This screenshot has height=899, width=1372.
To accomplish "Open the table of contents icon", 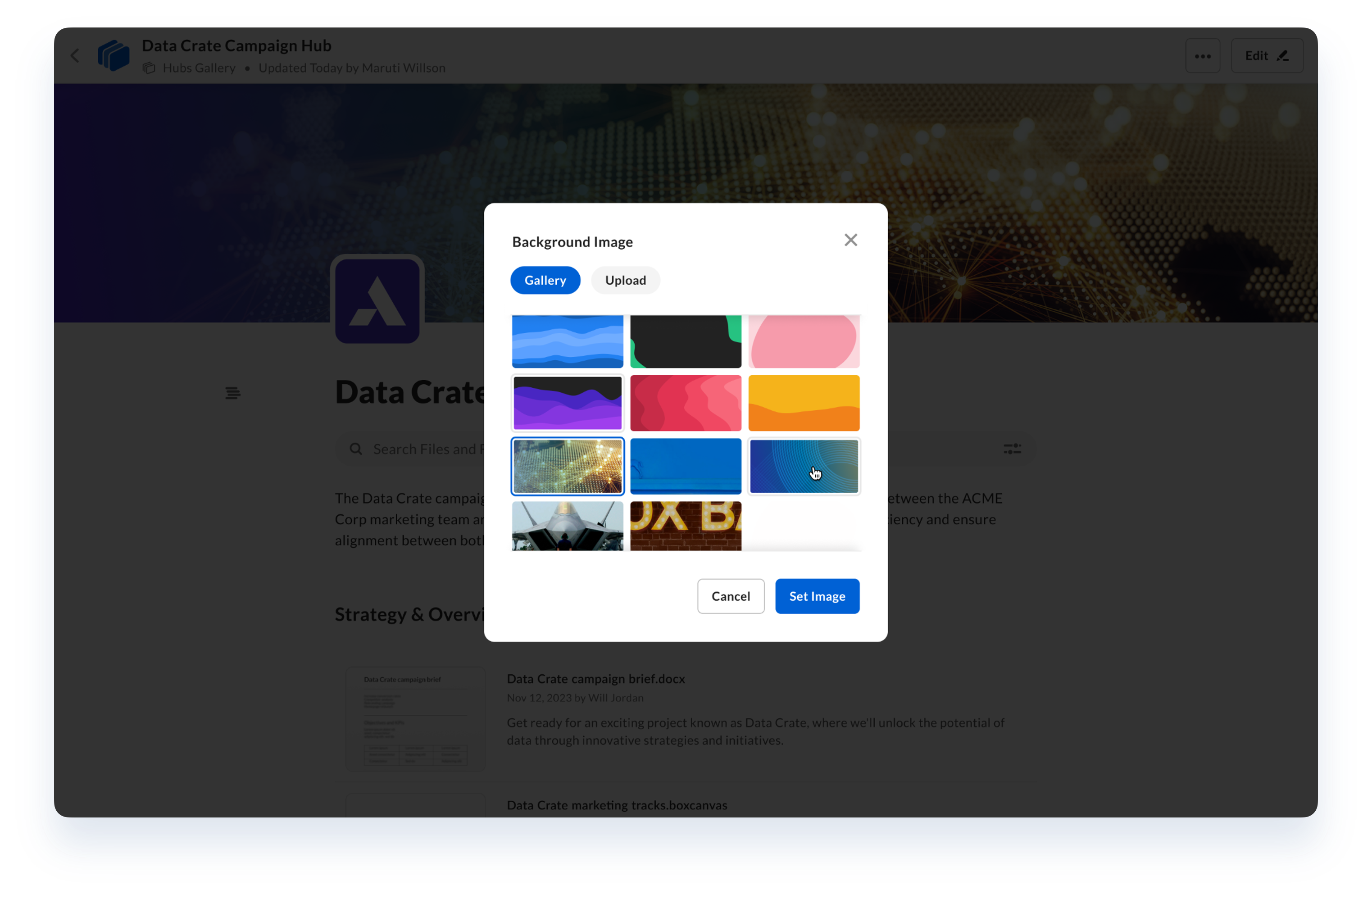I will coord(232,393).
